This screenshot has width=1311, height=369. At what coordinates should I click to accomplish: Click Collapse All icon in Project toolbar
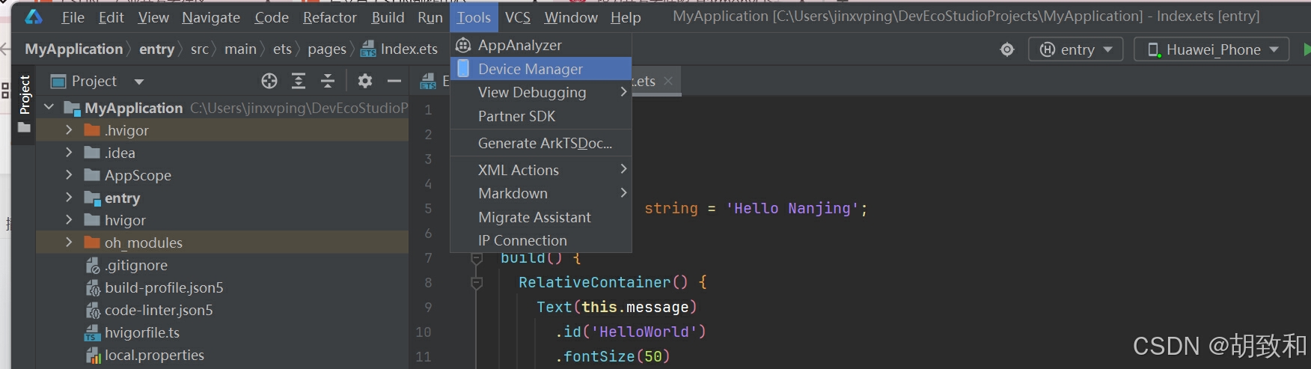pyautogui.click(x=328, y=81)
